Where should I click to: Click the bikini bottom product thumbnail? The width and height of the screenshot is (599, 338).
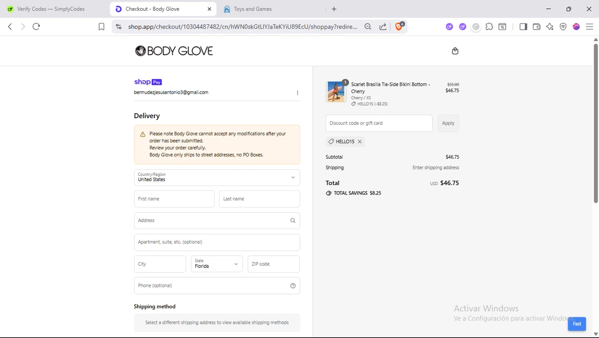tap(336, 91)
